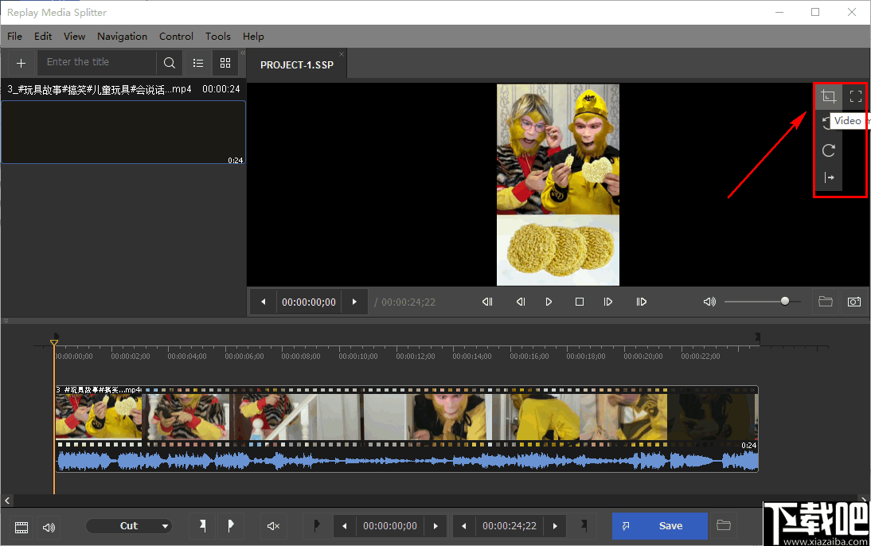Select the video crop tool icon
Screen dimensions: 871x546
(829, 97)
